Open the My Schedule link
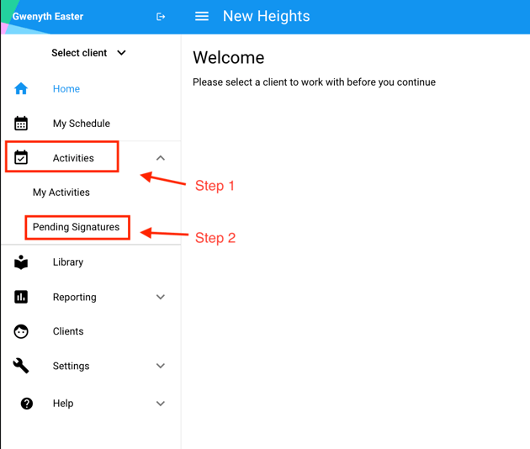 click(x=82, y=124)
